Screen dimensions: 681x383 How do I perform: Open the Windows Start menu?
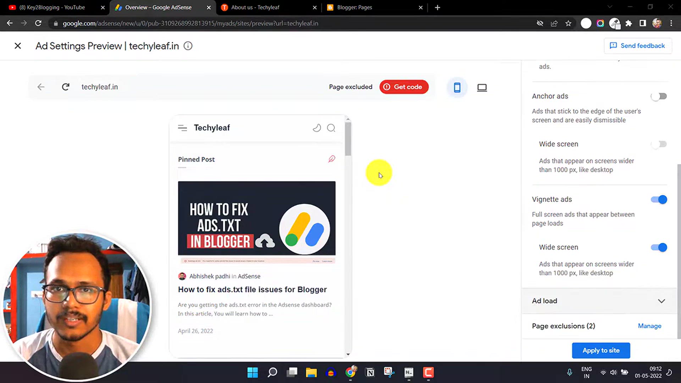click(253, 372)
